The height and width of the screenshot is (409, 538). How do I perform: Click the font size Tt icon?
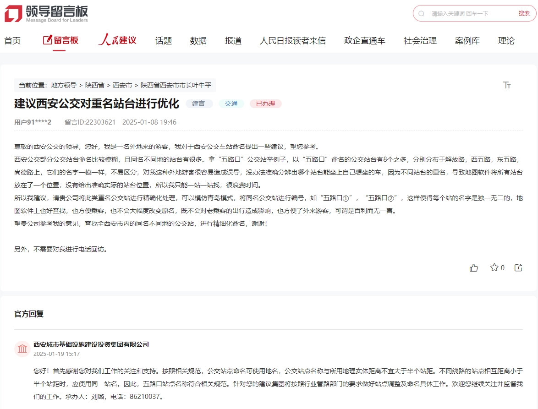click(x=507, y=85)
